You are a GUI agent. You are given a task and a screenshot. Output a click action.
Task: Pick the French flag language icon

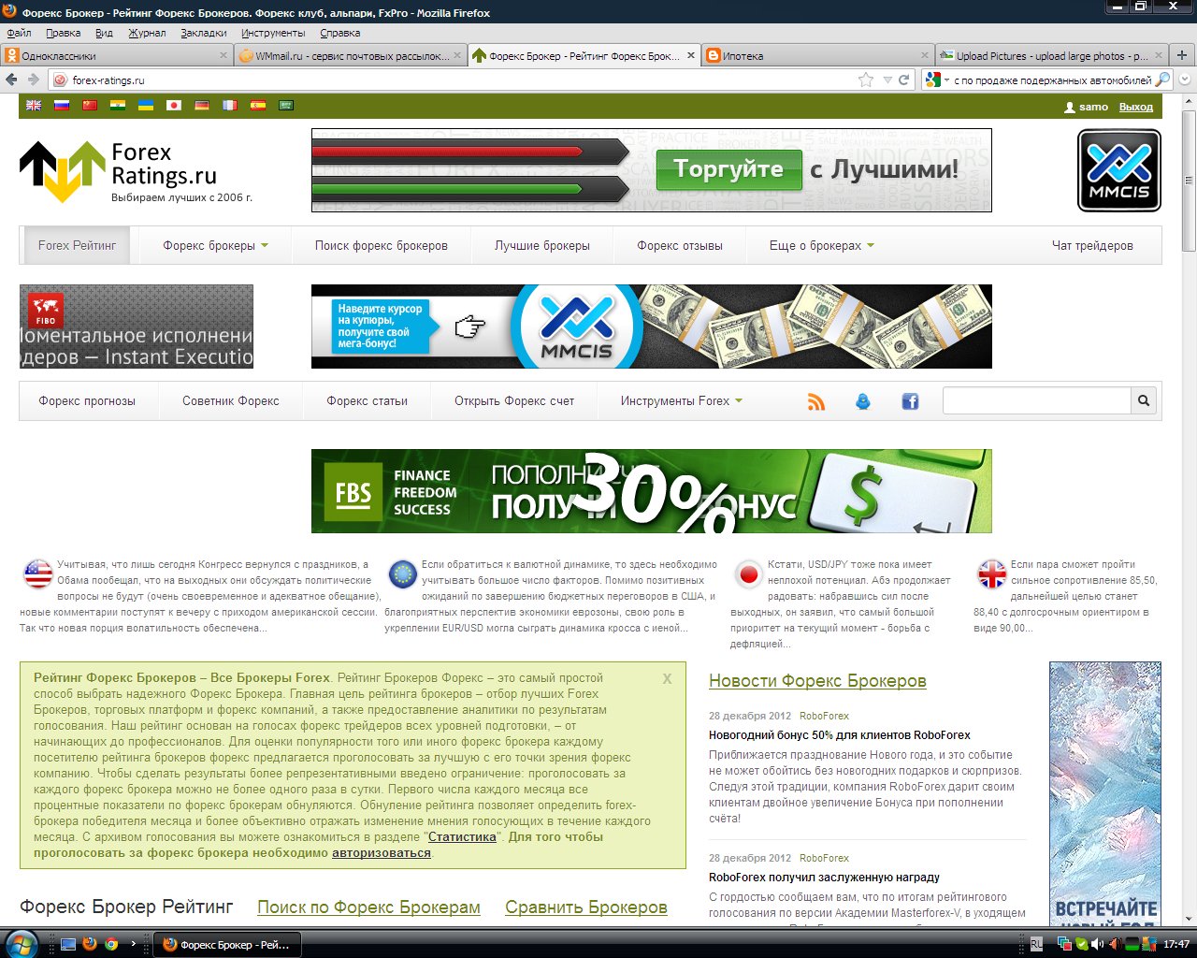(230, 106)
